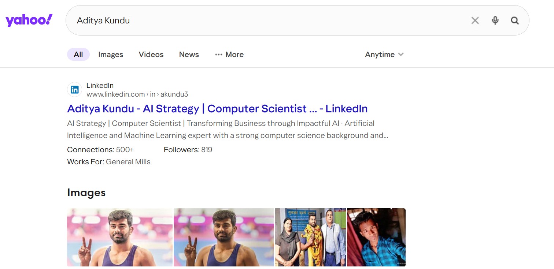The height and width of the screenshot is (269, 554).
Task: Submit search using magnifying glass icon
Action: point(515,20)
